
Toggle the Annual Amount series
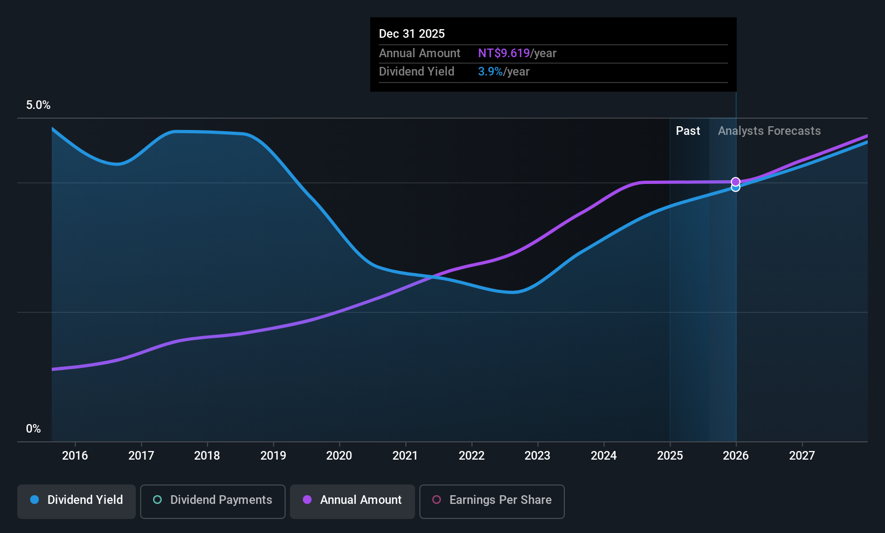coord(352,501)
